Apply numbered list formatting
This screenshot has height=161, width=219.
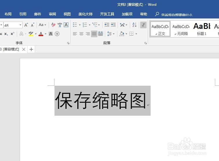coord(85,25)
